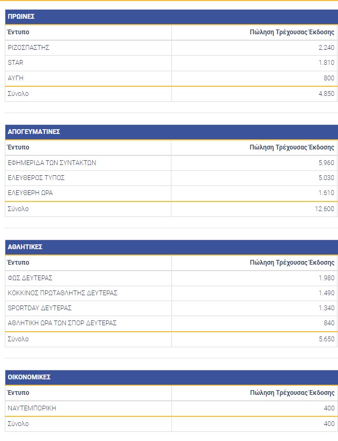This screenshot has height=441, width=338.
Task: Select the 12.600 total value
Action: (325, 209)
